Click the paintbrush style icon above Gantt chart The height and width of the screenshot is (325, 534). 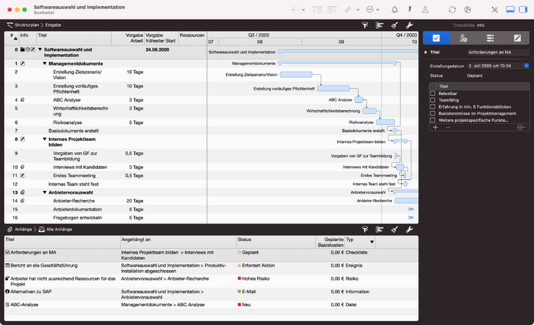pos(394,25)
